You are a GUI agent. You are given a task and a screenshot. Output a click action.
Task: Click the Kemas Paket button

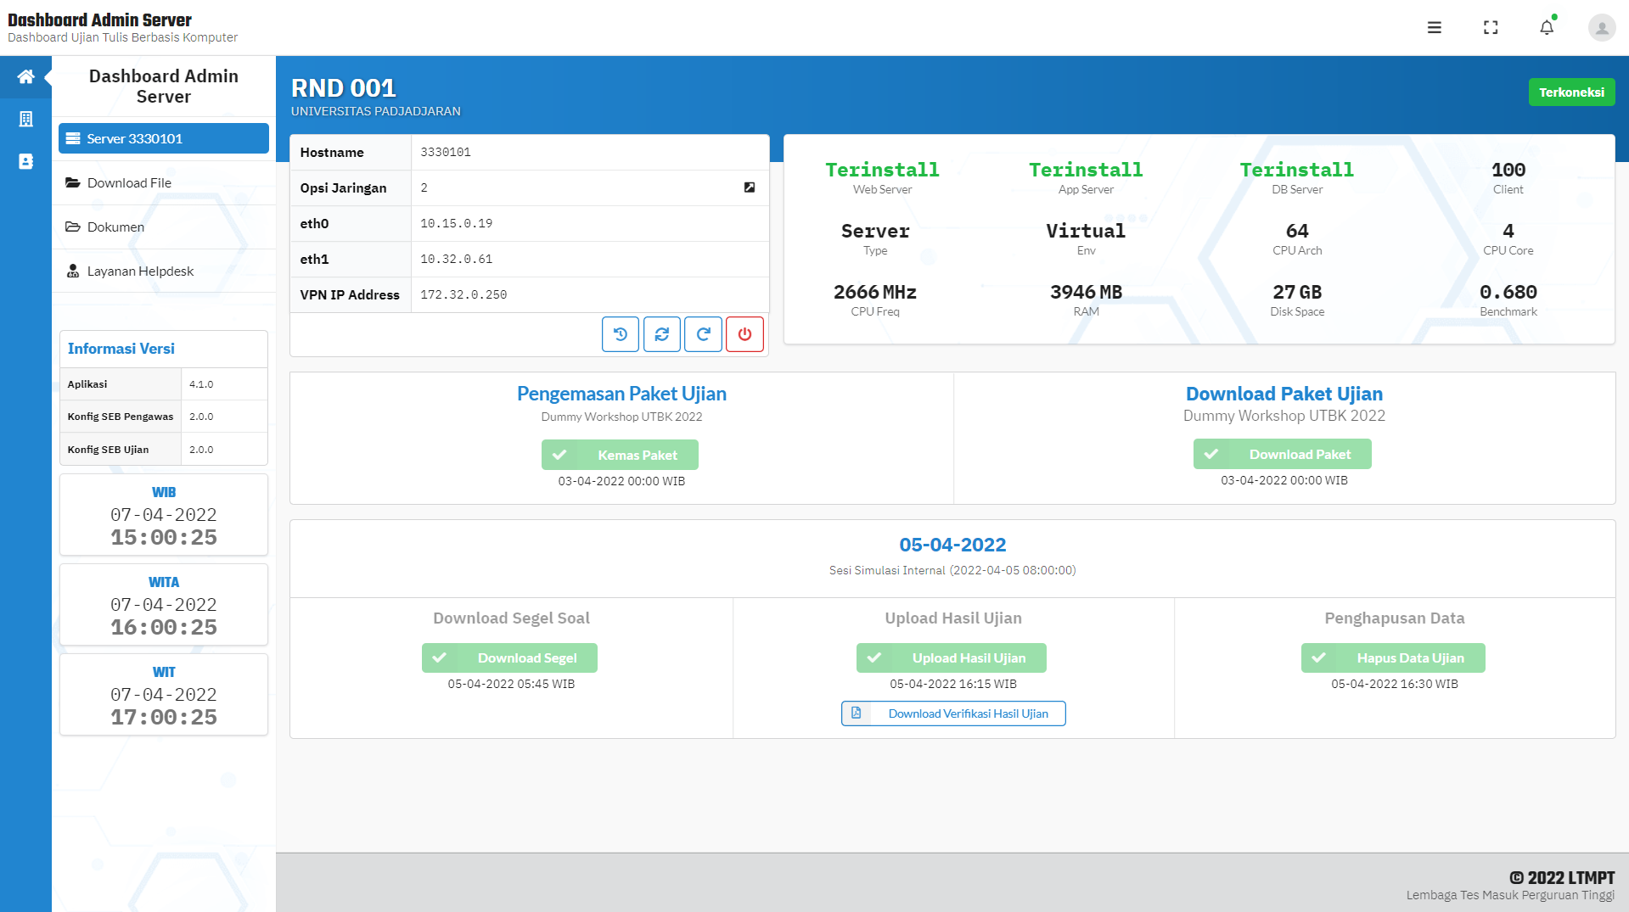tap(620, 455)
